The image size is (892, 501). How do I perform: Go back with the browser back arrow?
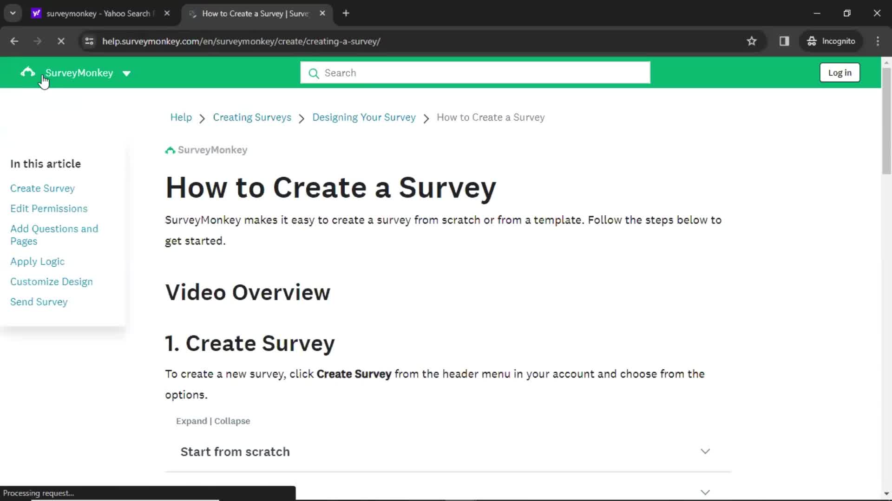coord(14,41)
